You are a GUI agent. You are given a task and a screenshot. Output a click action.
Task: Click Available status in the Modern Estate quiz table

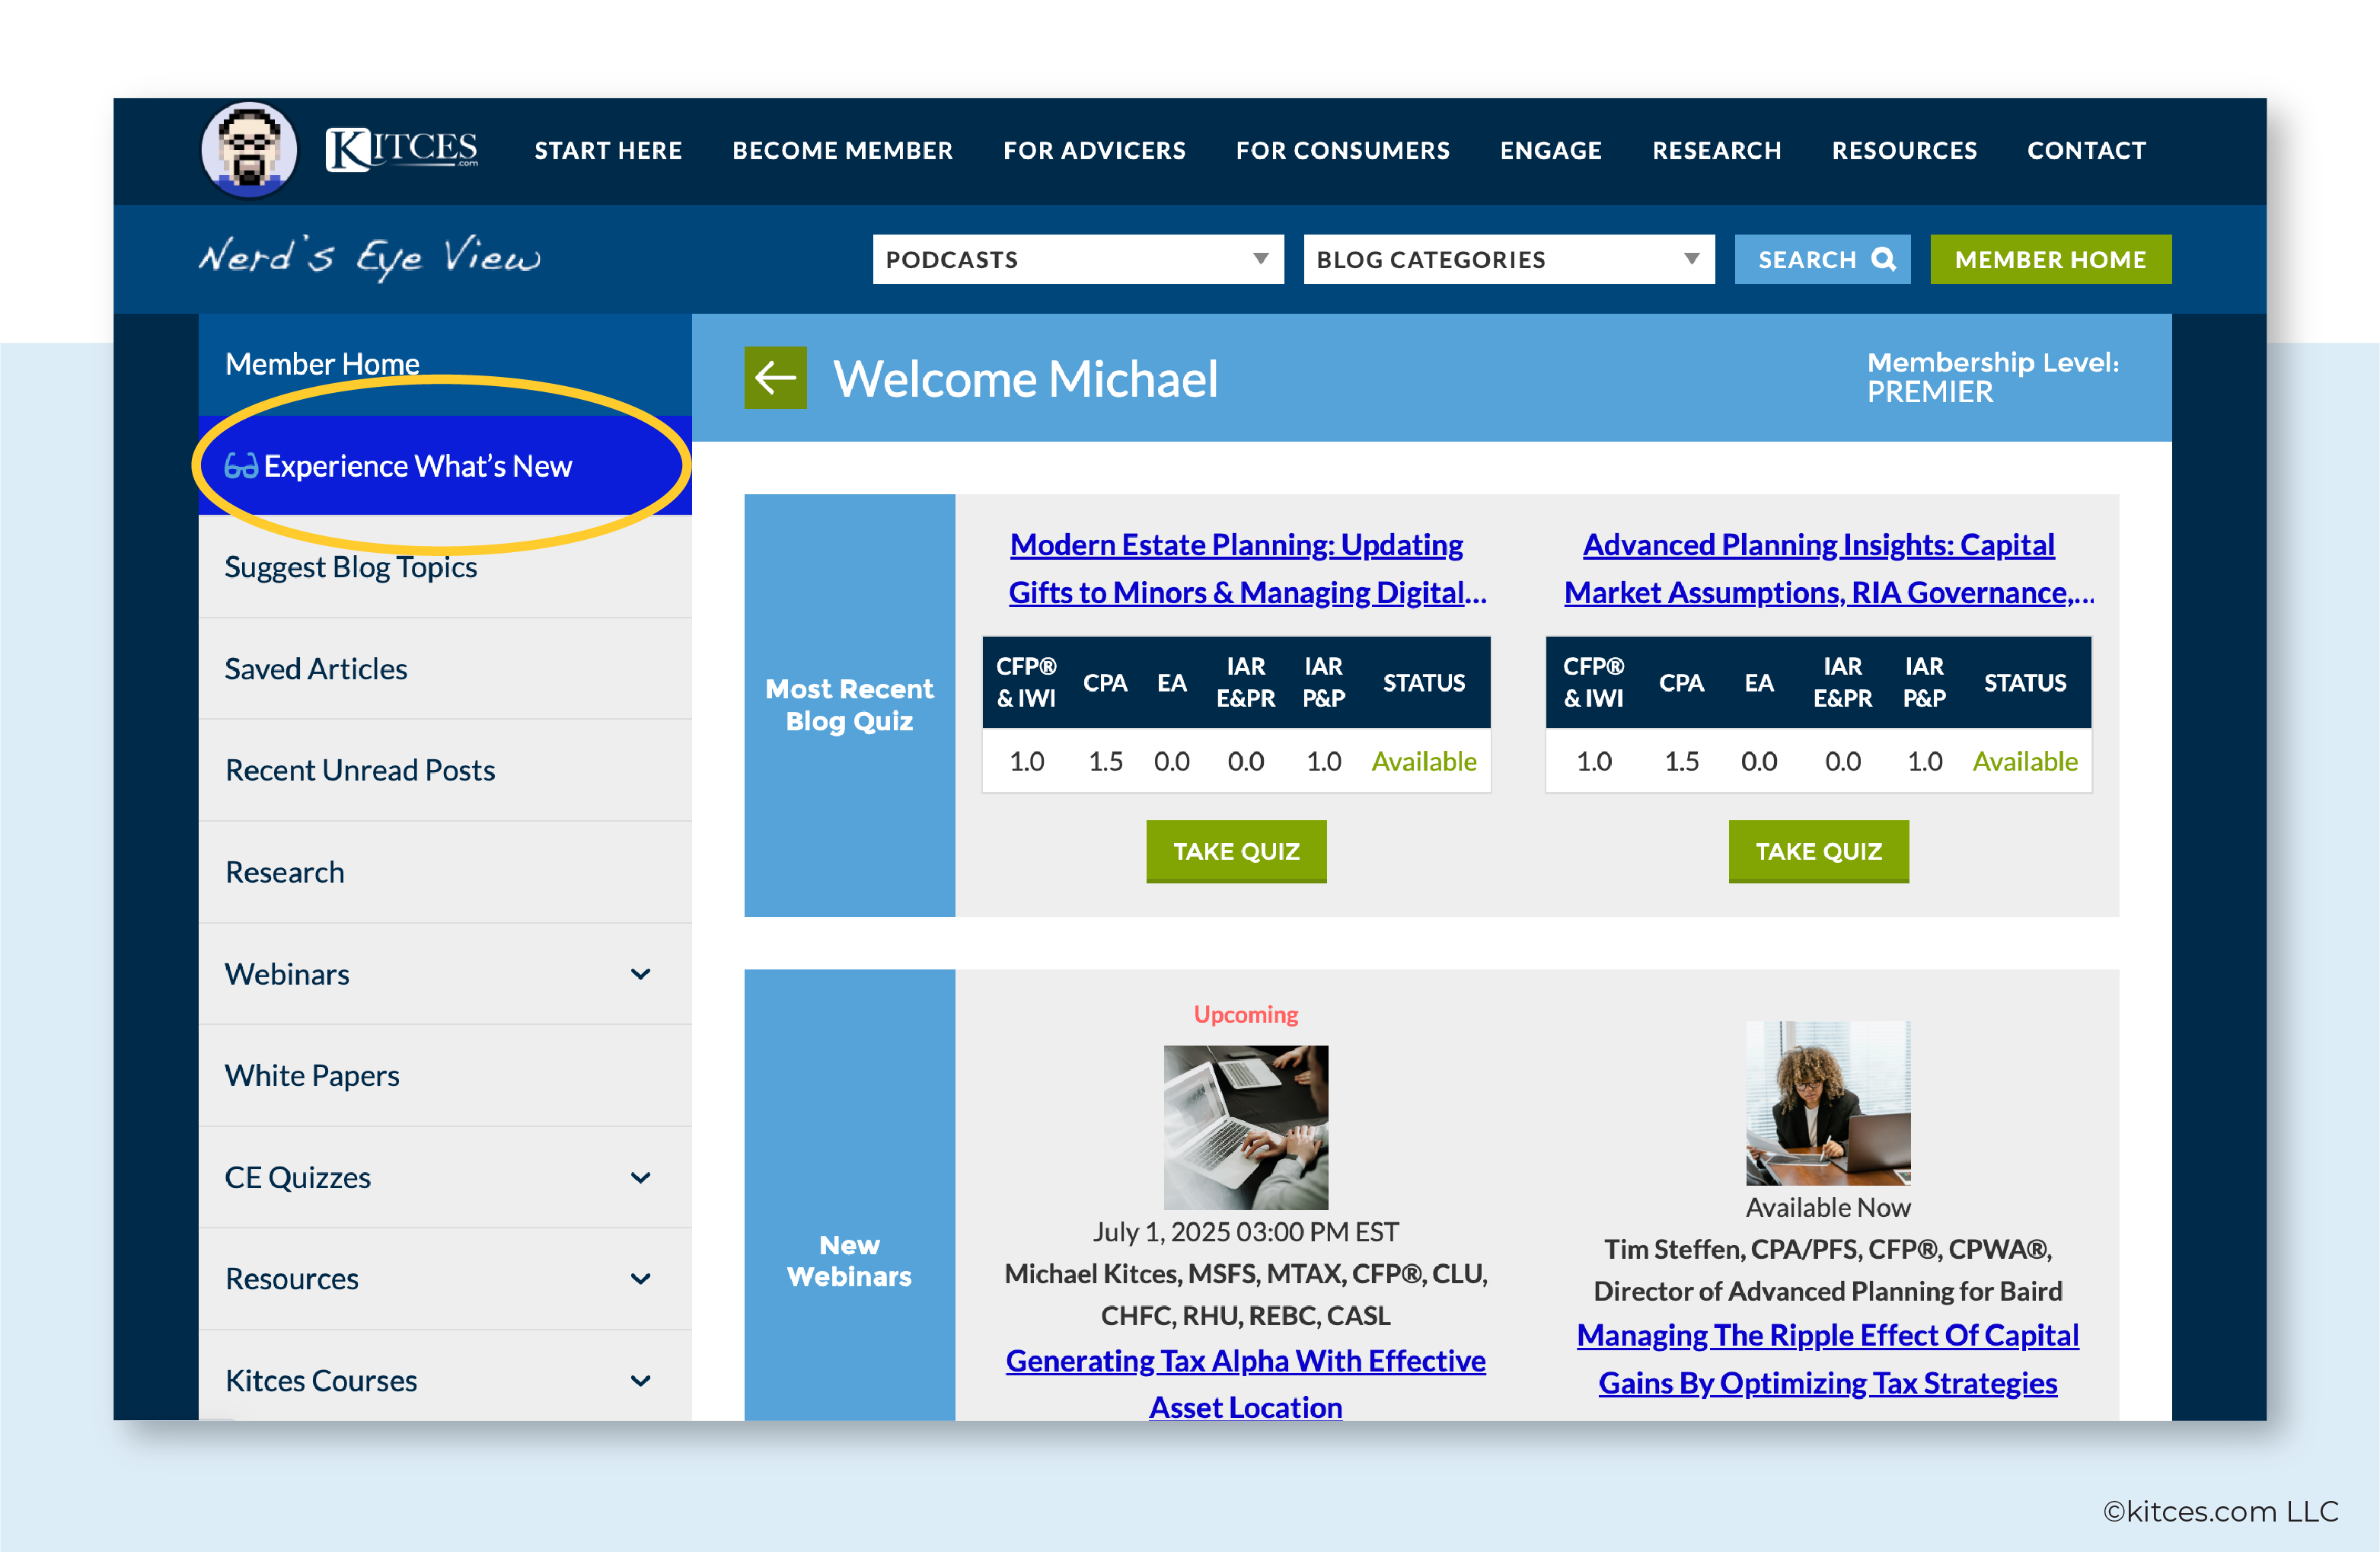tap(1424, 761)
